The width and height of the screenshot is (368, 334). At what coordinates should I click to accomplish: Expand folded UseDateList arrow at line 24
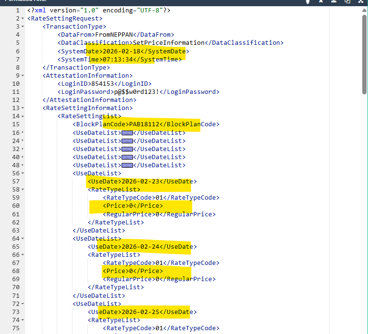pos(22,141)
